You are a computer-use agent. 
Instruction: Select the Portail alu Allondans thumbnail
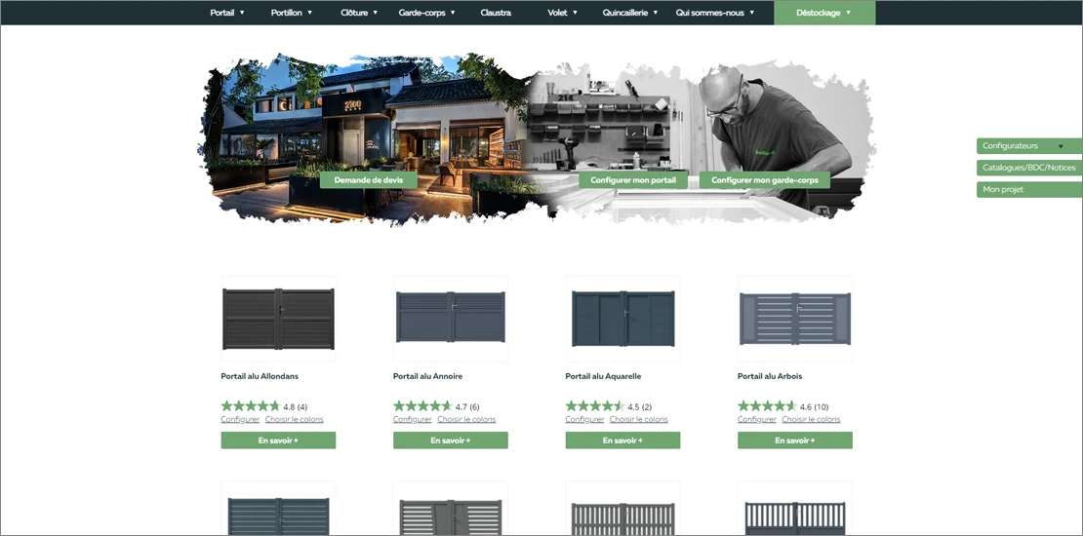click(278, 319)
